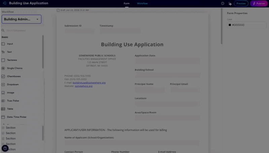Select the Input component icon

tap(3, 44)
